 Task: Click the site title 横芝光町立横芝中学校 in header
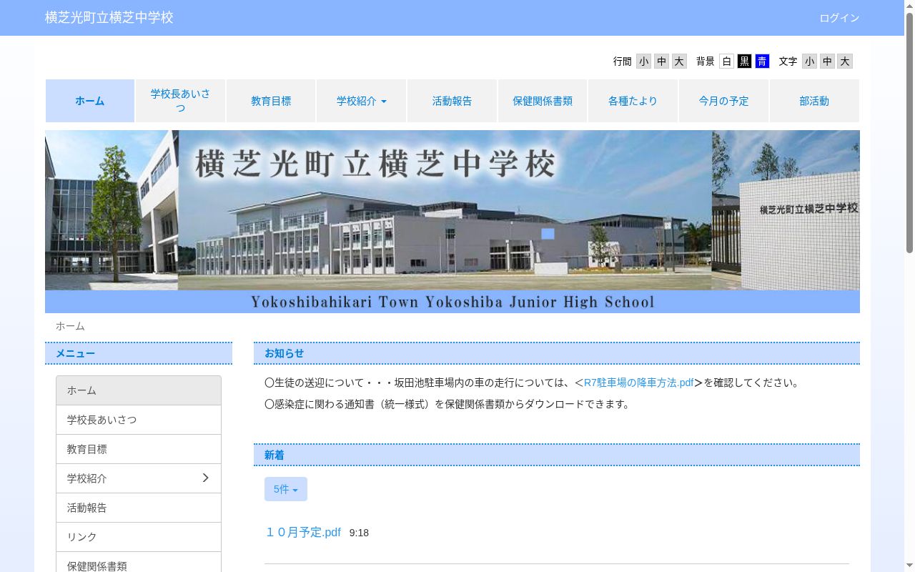(x=109, y=17)
